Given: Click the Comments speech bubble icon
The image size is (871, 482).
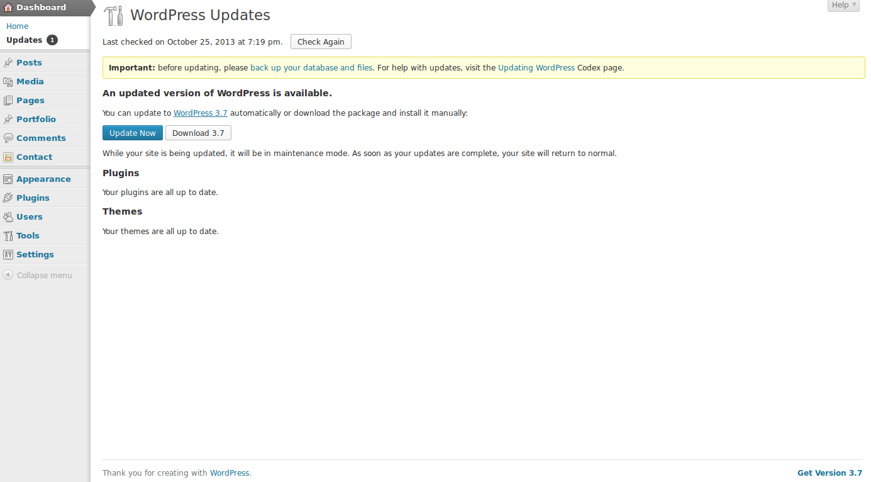Looking at the screenshot, I should 8,138.
